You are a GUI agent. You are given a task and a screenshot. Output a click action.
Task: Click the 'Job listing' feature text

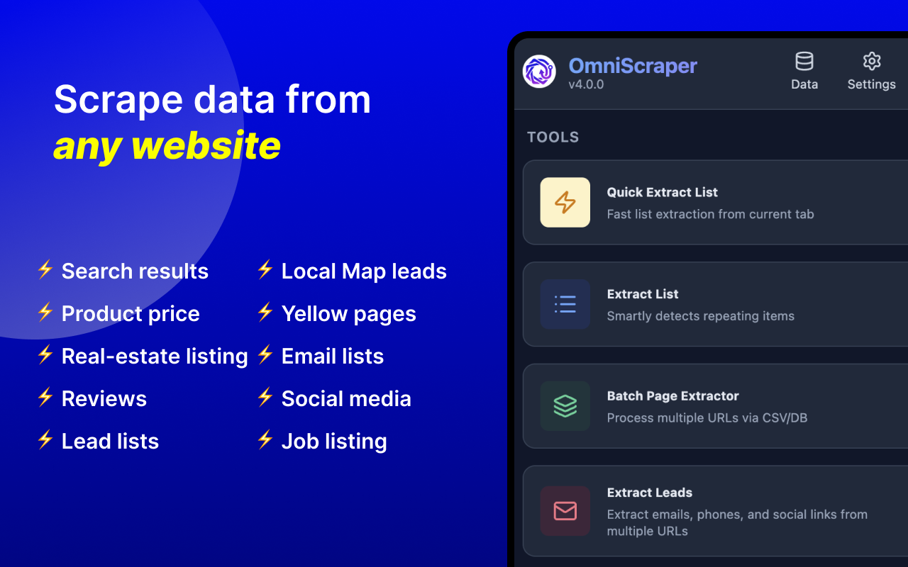(334, 441)
